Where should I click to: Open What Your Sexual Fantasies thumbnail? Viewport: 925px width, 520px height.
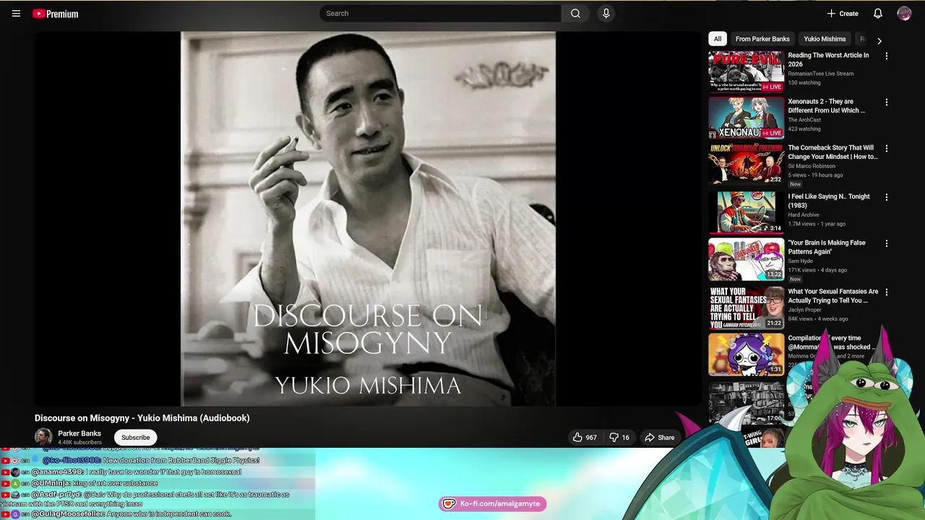746,308
